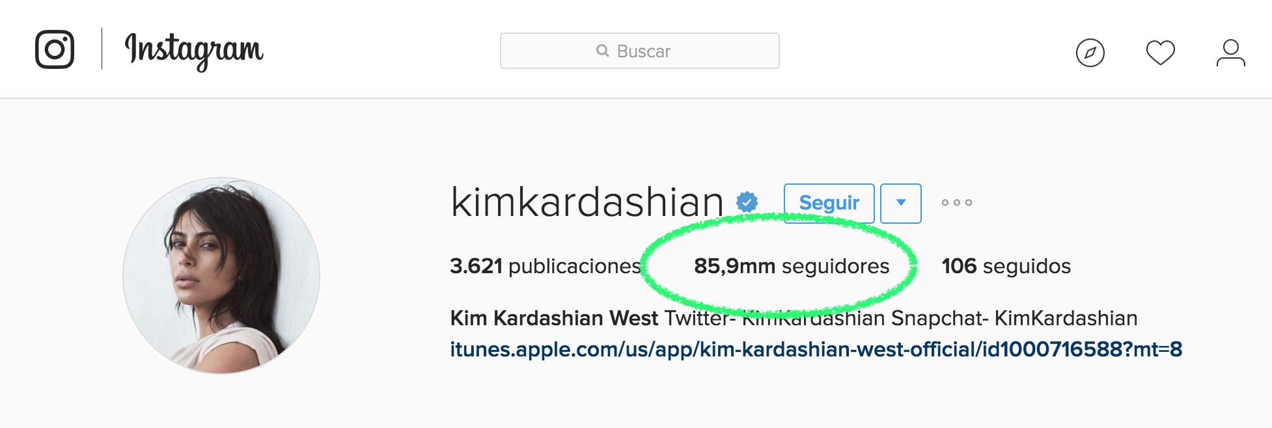Click into the Buscar search field
The image size is (1272, 428).
[640, 51]
